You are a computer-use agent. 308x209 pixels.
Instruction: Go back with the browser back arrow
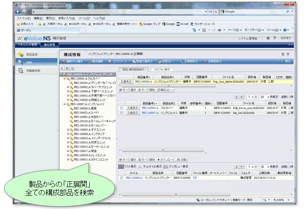coord(18,11)
